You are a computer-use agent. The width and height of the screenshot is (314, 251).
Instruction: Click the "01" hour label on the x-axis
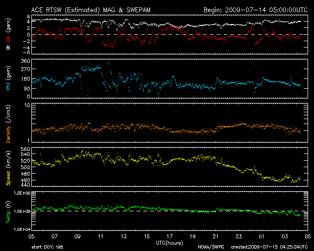click(262, 236)
